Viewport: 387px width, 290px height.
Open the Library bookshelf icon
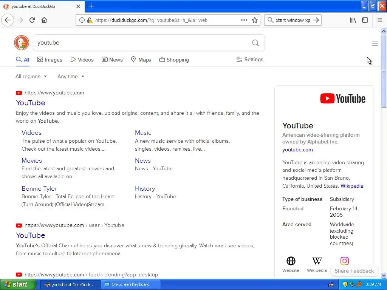pyautogui.click(x=353, y=20)
